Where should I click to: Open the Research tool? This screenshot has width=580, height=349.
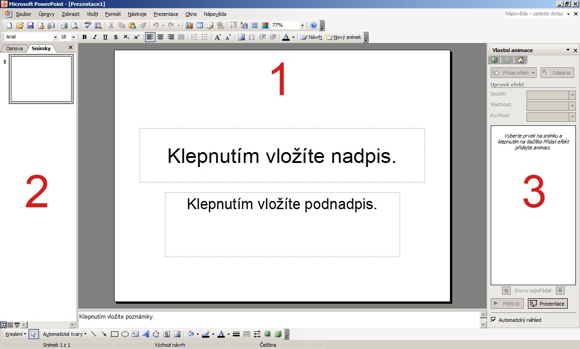pos(98,25)
